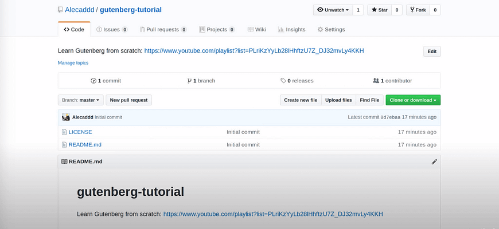The height and width of the screenshot is (229, 499).
Task: Click the LICENSE file icon
Action: pyautogui.click(x=64, y=132)
